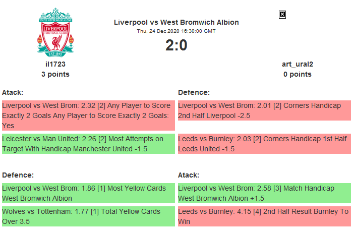Click il1723's 3 points label
The height and width of the screenshot is (232, 353).
click(55, 74)
